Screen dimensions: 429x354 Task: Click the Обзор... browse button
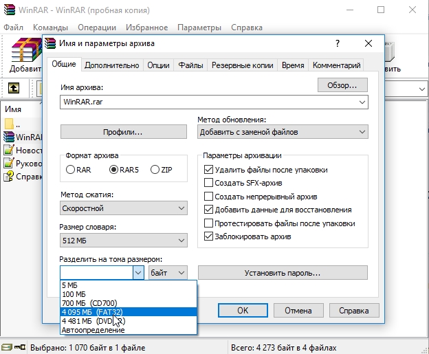tap(342, 85)
